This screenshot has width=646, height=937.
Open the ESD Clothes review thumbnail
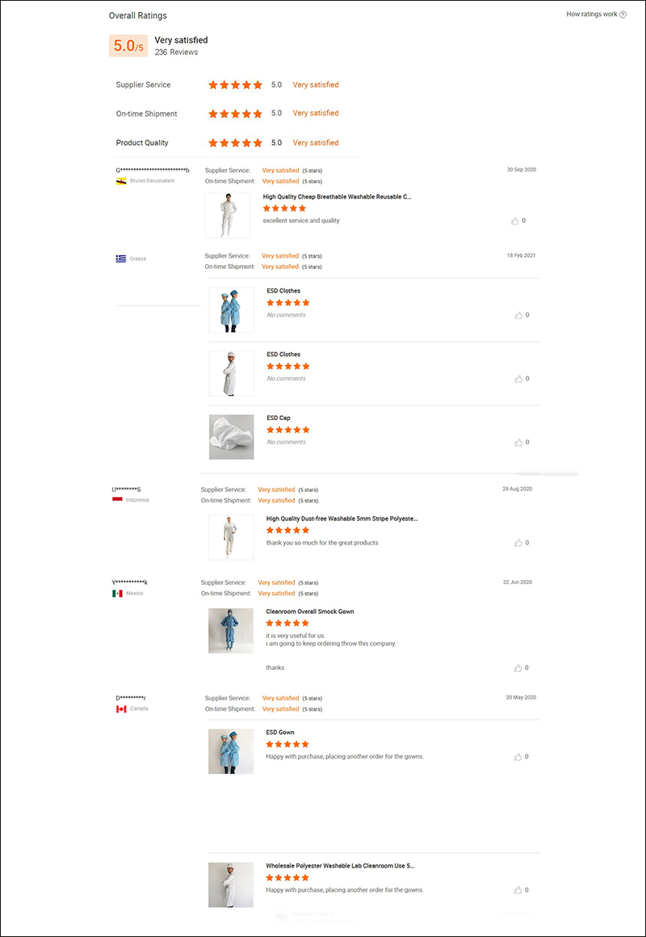231,309
